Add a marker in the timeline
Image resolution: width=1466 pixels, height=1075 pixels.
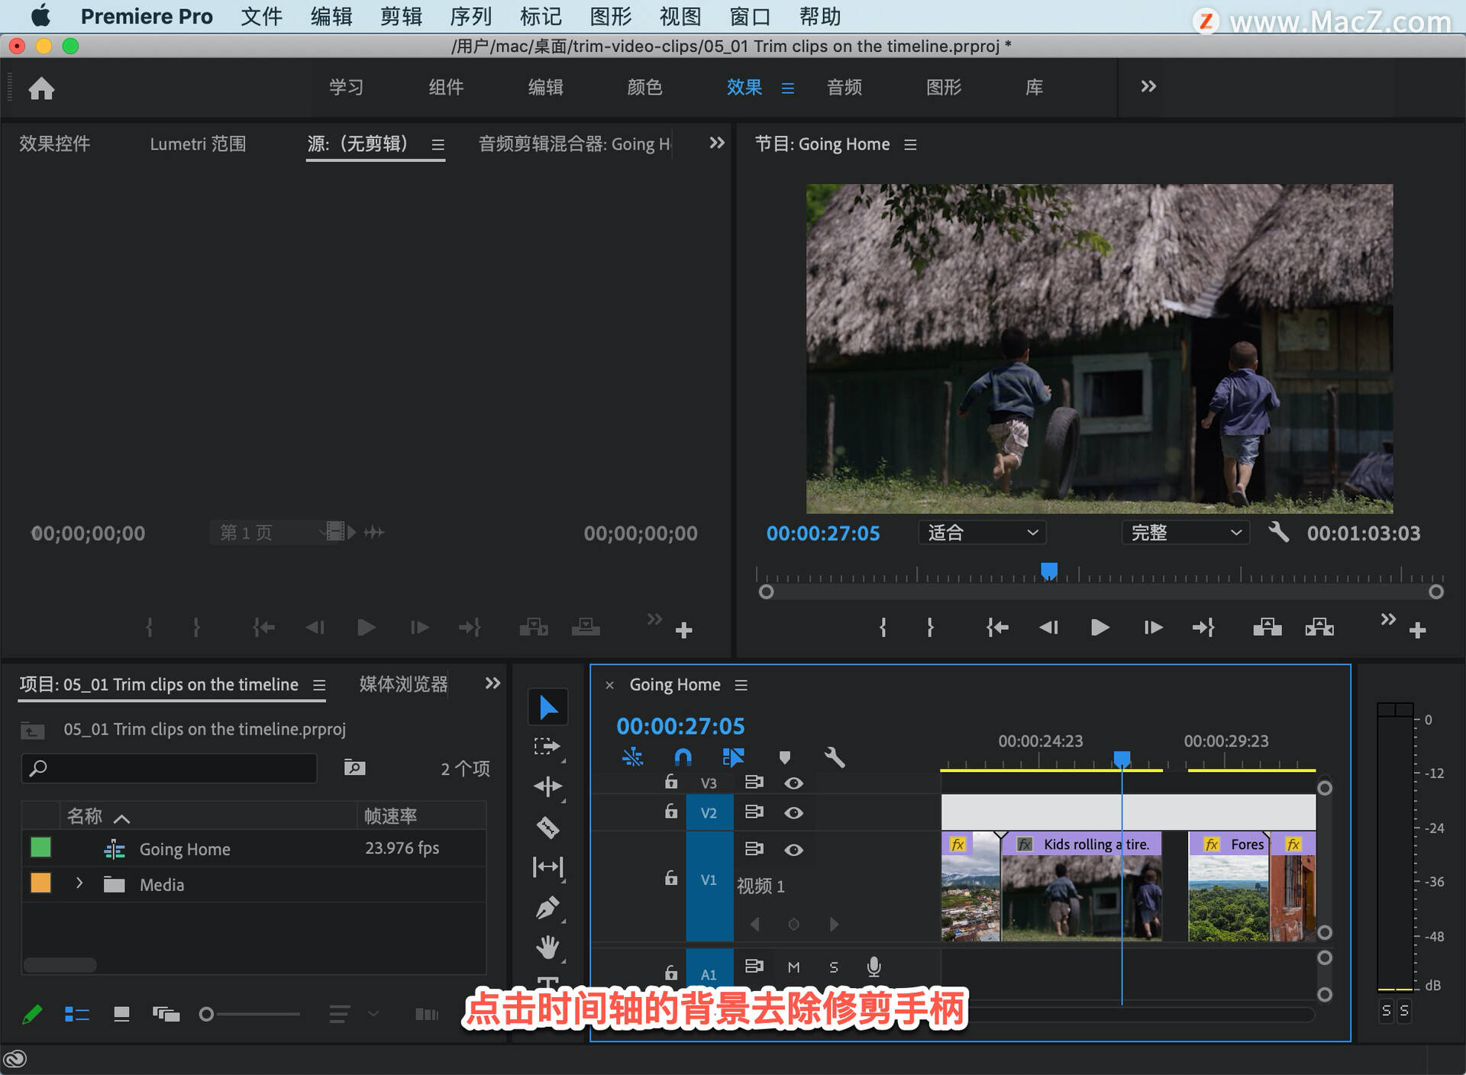(784, 757)
